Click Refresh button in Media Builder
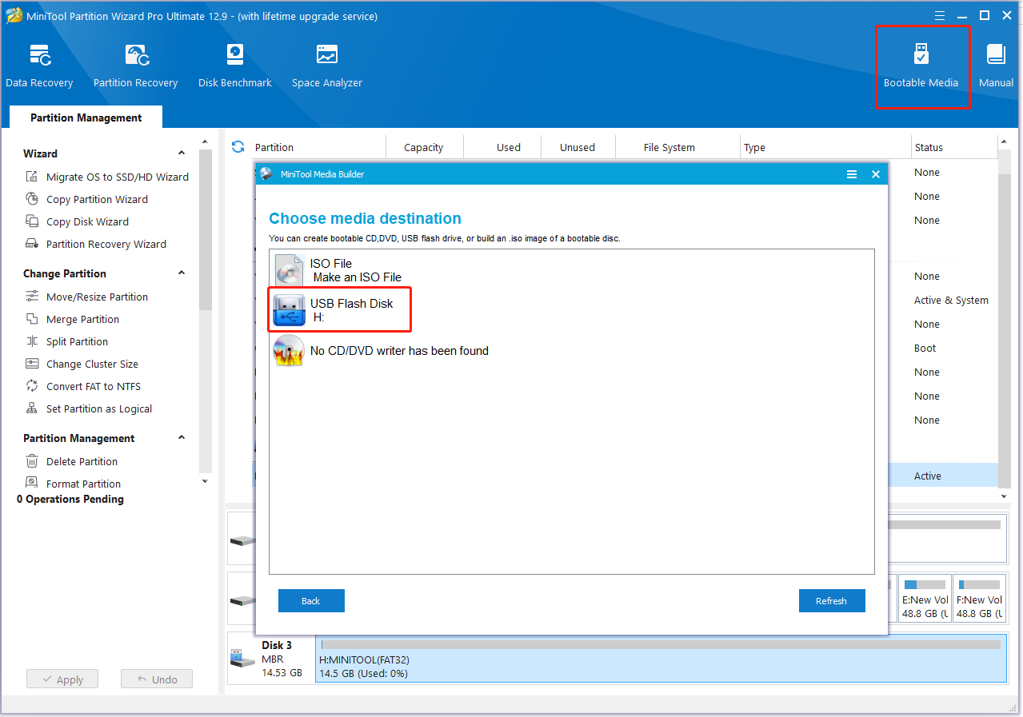This screenshot has width=1023, height=717. 832,601
